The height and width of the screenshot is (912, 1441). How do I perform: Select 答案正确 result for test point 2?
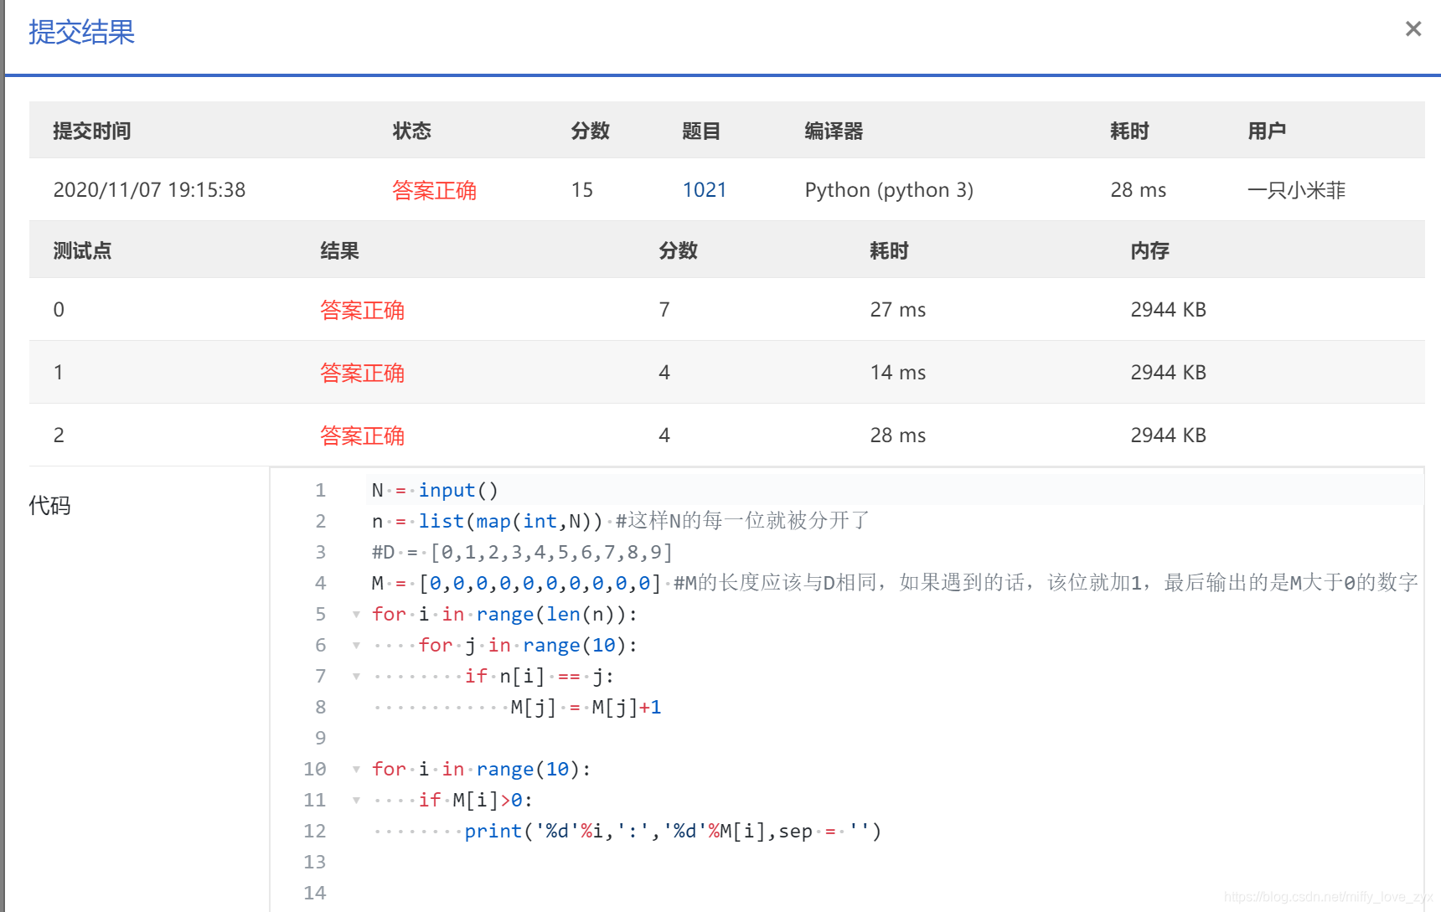tap(362, 435)
